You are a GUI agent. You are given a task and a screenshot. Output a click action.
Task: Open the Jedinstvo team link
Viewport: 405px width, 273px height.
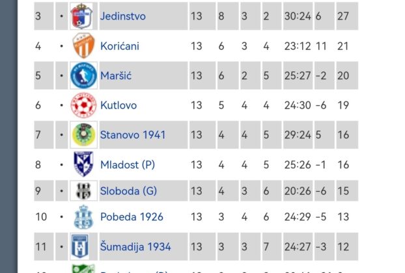point(122,16)
